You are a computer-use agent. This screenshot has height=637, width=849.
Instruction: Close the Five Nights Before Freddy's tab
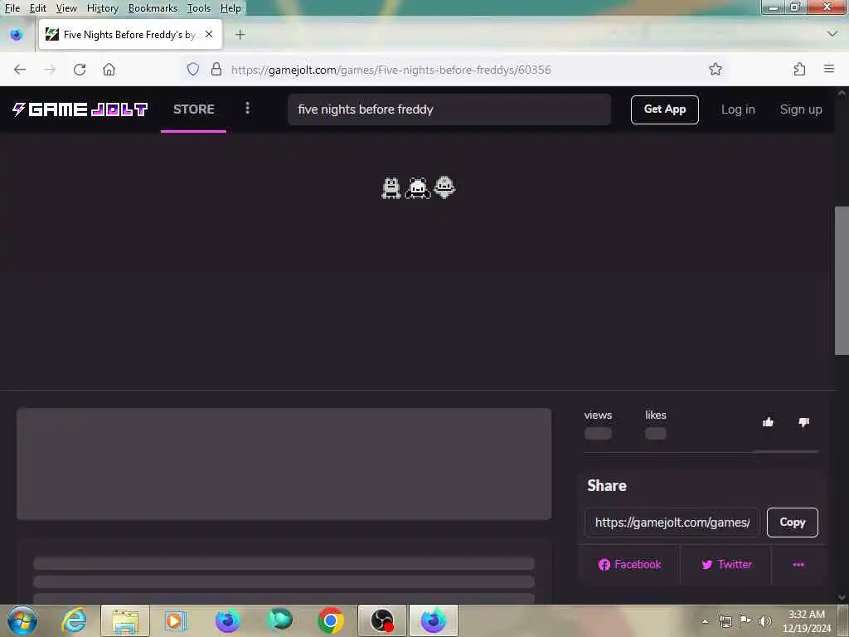click(x=209, y=34)
